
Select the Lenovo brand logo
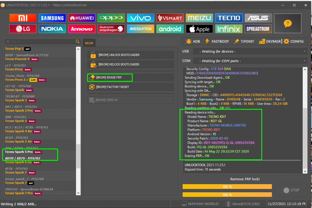coord(82,29)
